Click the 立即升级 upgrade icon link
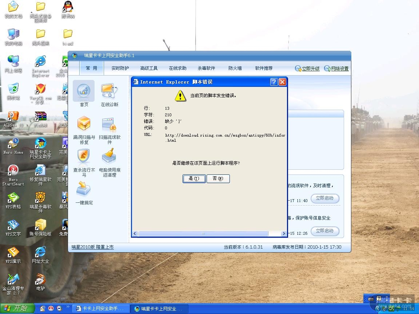Viewport: 419px width, 314px height. (x=307, y=69)
